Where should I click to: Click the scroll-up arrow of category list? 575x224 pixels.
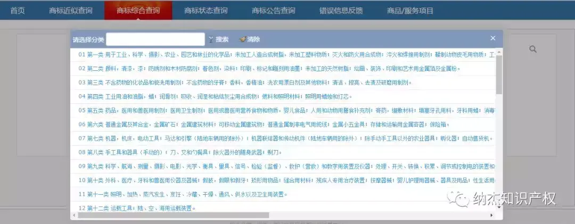click(499, 52)
